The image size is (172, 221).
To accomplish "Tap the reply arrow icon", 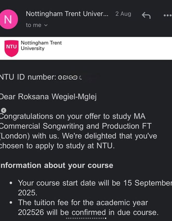I will [x=146, y=15].
